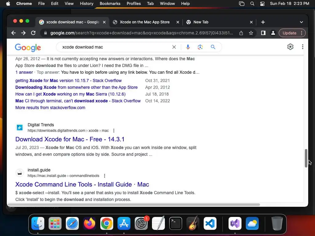Open Mac CI through terminal link
Image resolution: width=315 pixels, height=236 pixels.
point(78,101)
